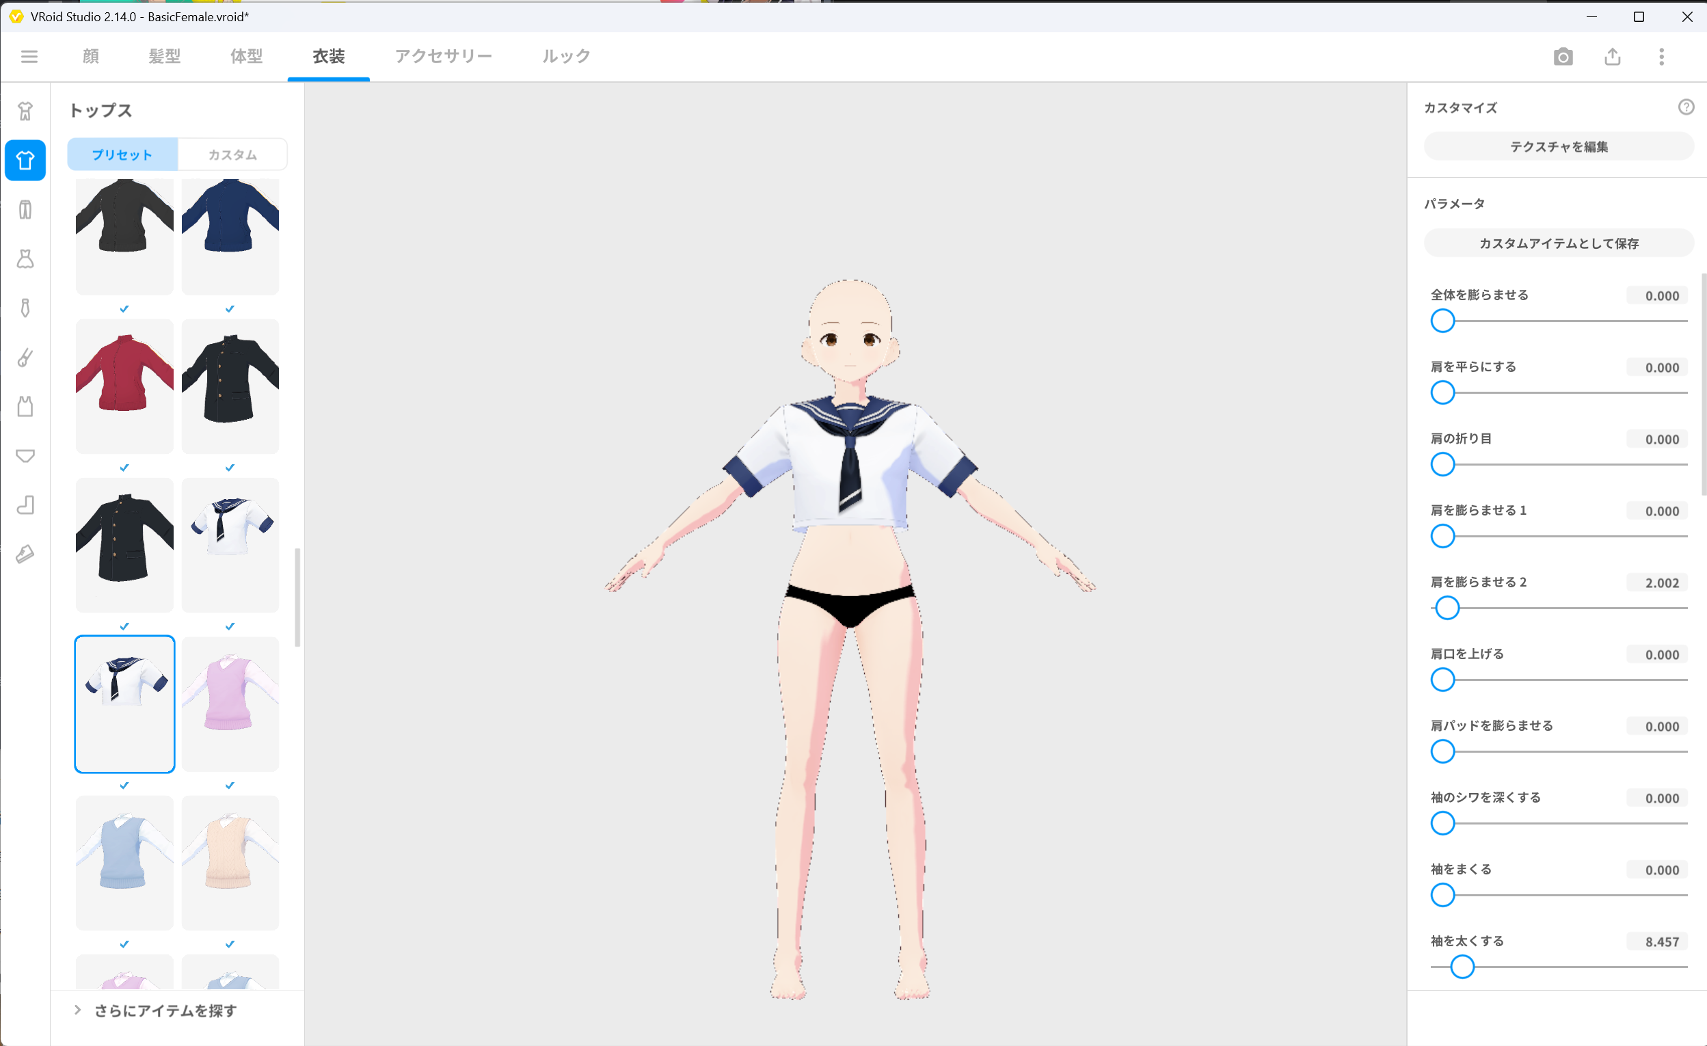This screenshot has height=1046, width=1707.
Task: Click the 袖をまくる slider handle
Action: [x=1442, y=895]
